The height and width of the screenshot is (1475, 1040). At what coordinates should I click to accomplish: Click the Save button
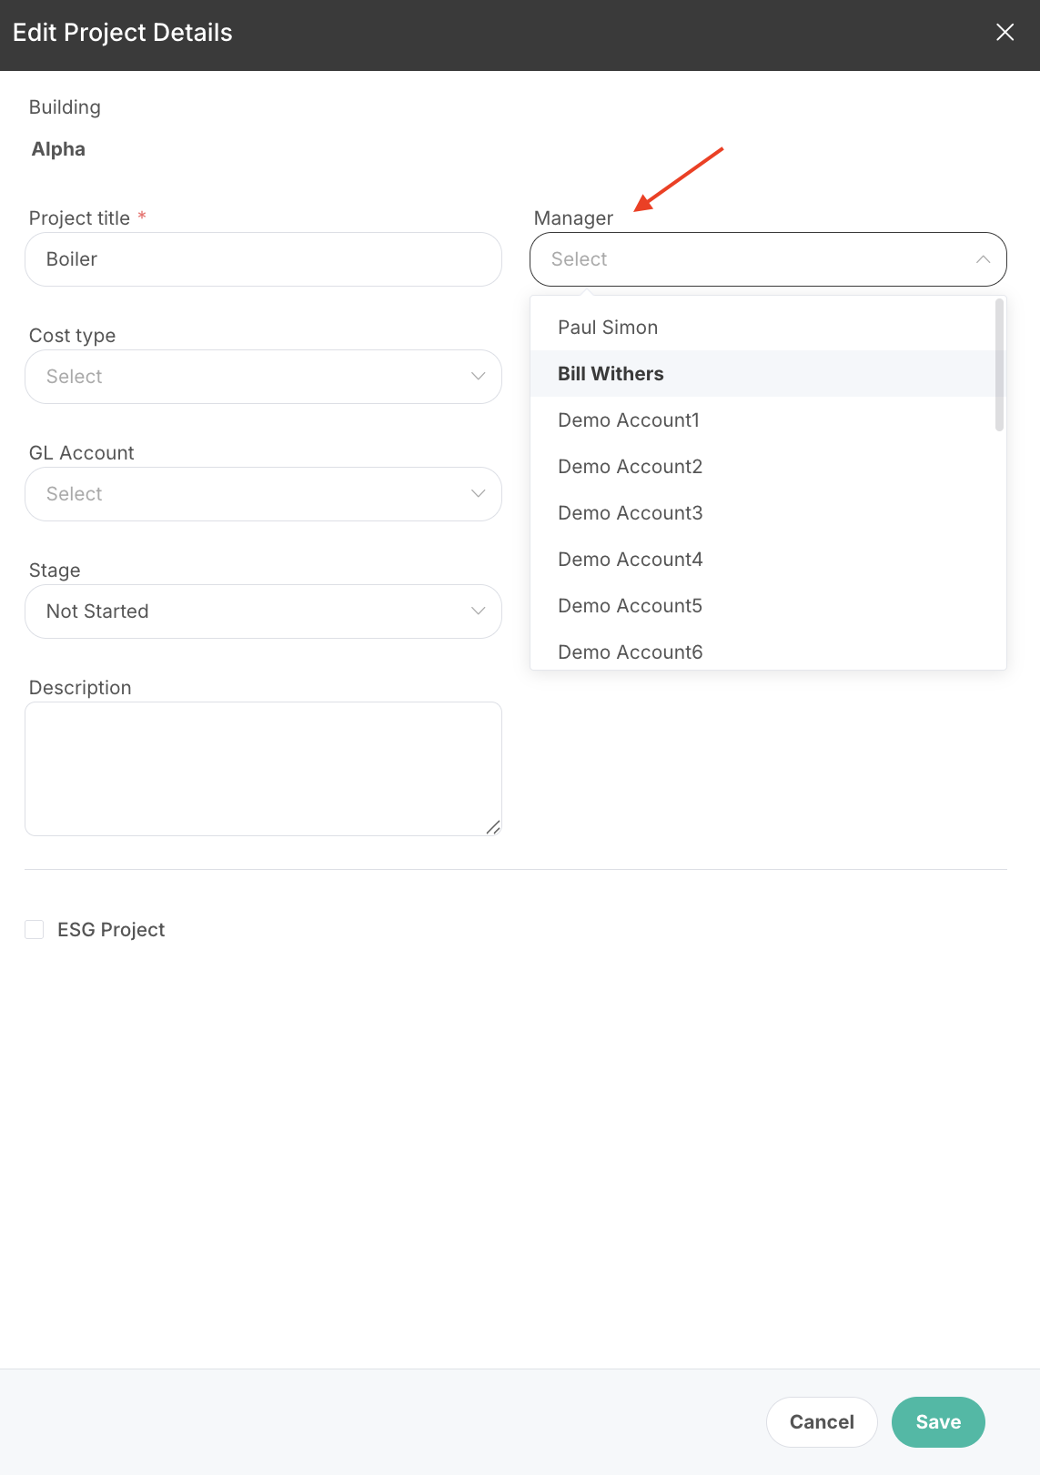(938, 1422)
